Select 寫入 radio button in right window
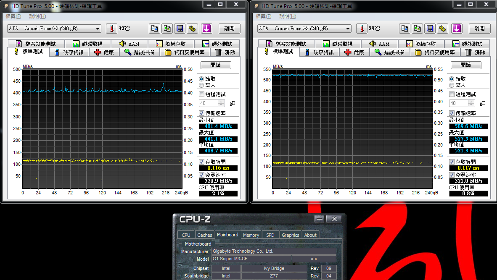This screenshot has width=497, height=280. tap(451, 85)
